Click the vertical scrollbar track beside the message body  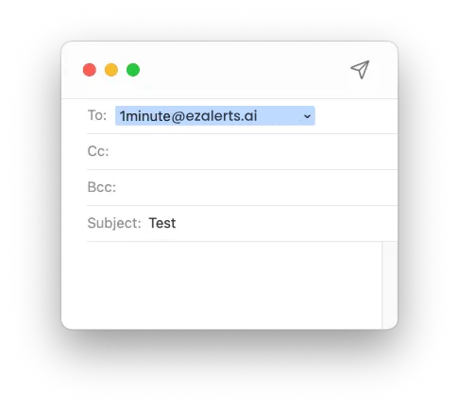(x=390, y=285)
